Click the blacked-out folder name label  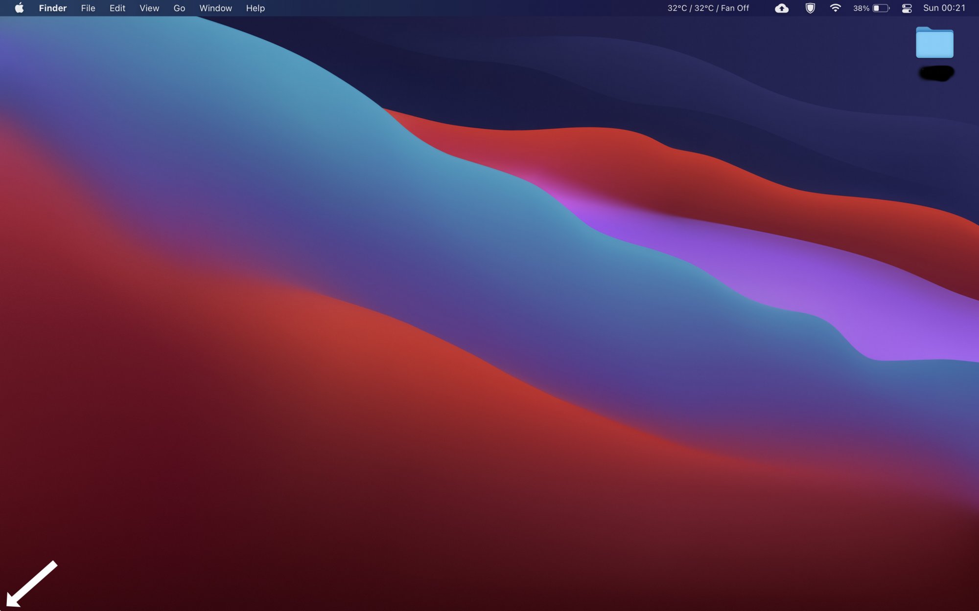pyautogui.click(x=936, y=73)
